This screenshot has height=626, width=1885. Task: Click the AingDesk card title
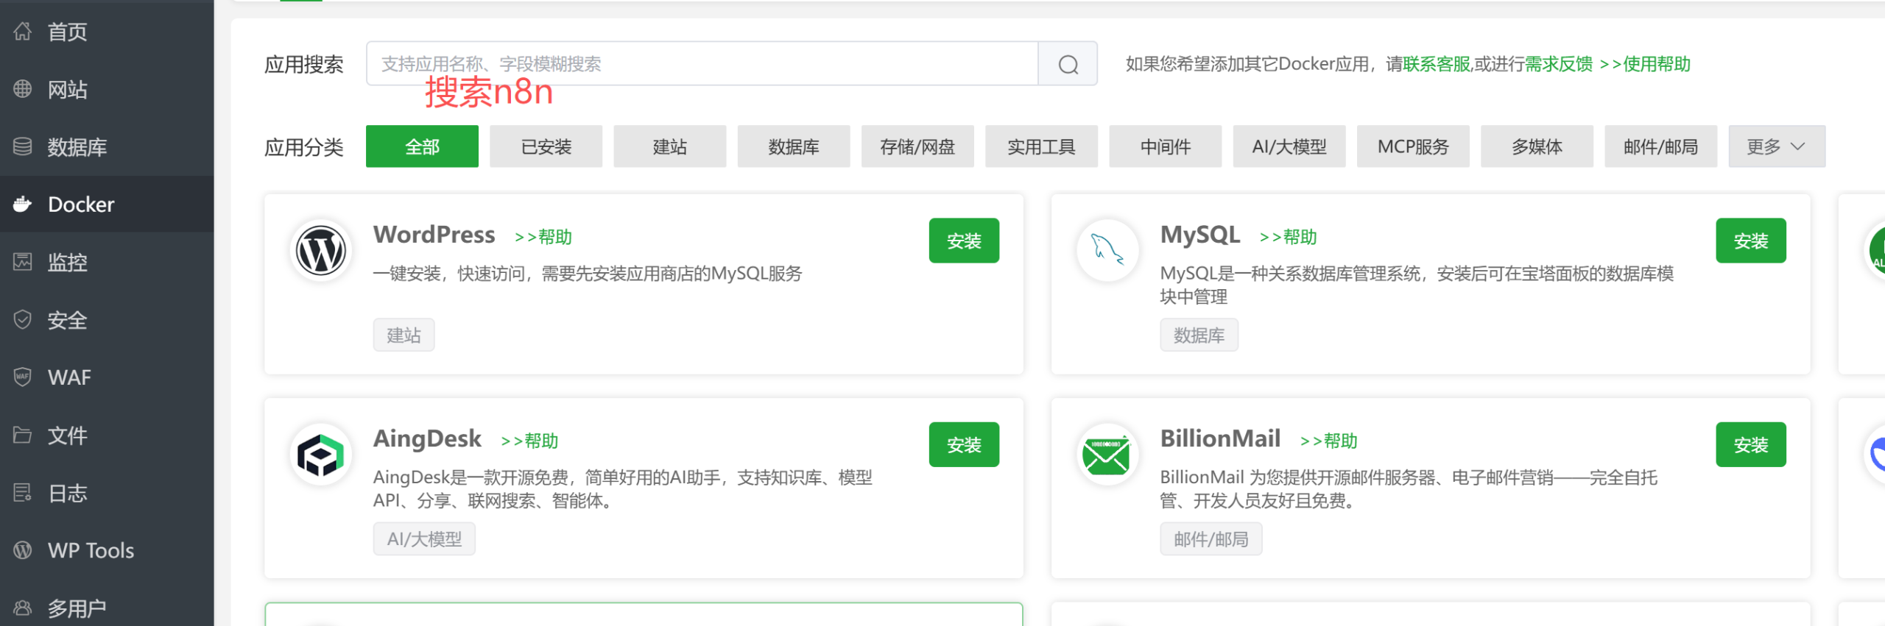[427, 438]
